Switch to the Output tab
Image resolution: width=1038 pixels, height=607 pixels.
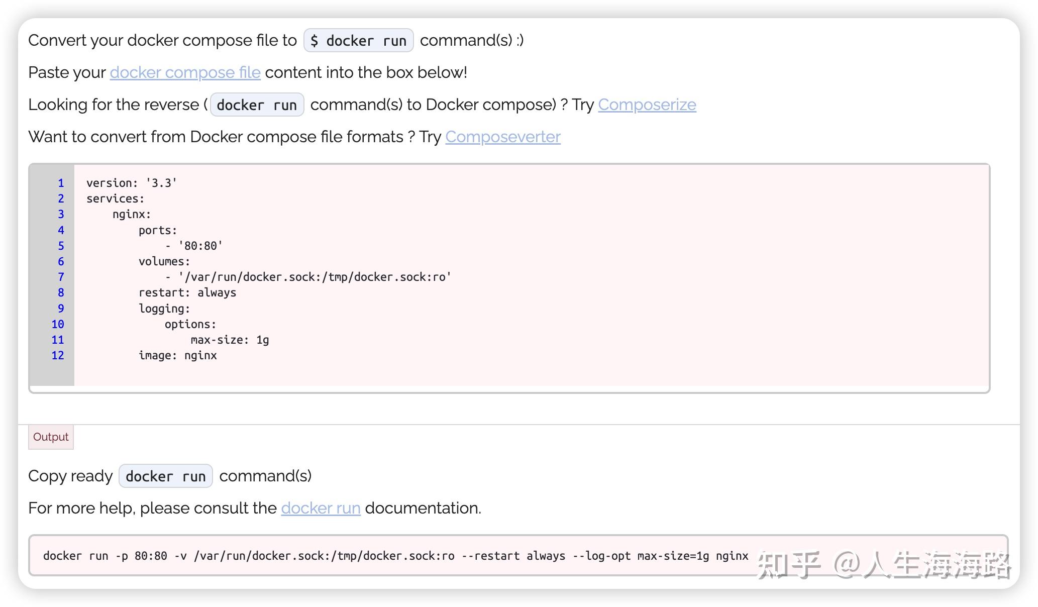[x=50, y=437]
